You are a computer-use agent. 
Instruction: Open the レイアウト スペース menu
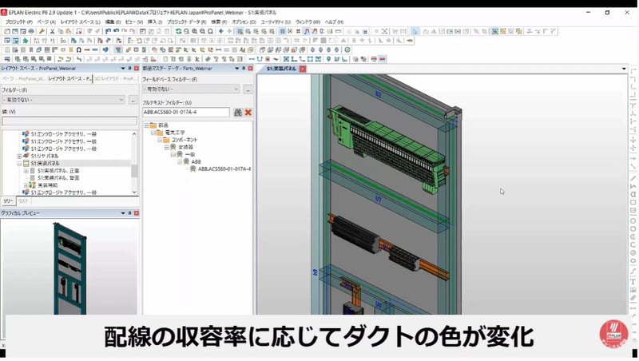coord(81,22)
